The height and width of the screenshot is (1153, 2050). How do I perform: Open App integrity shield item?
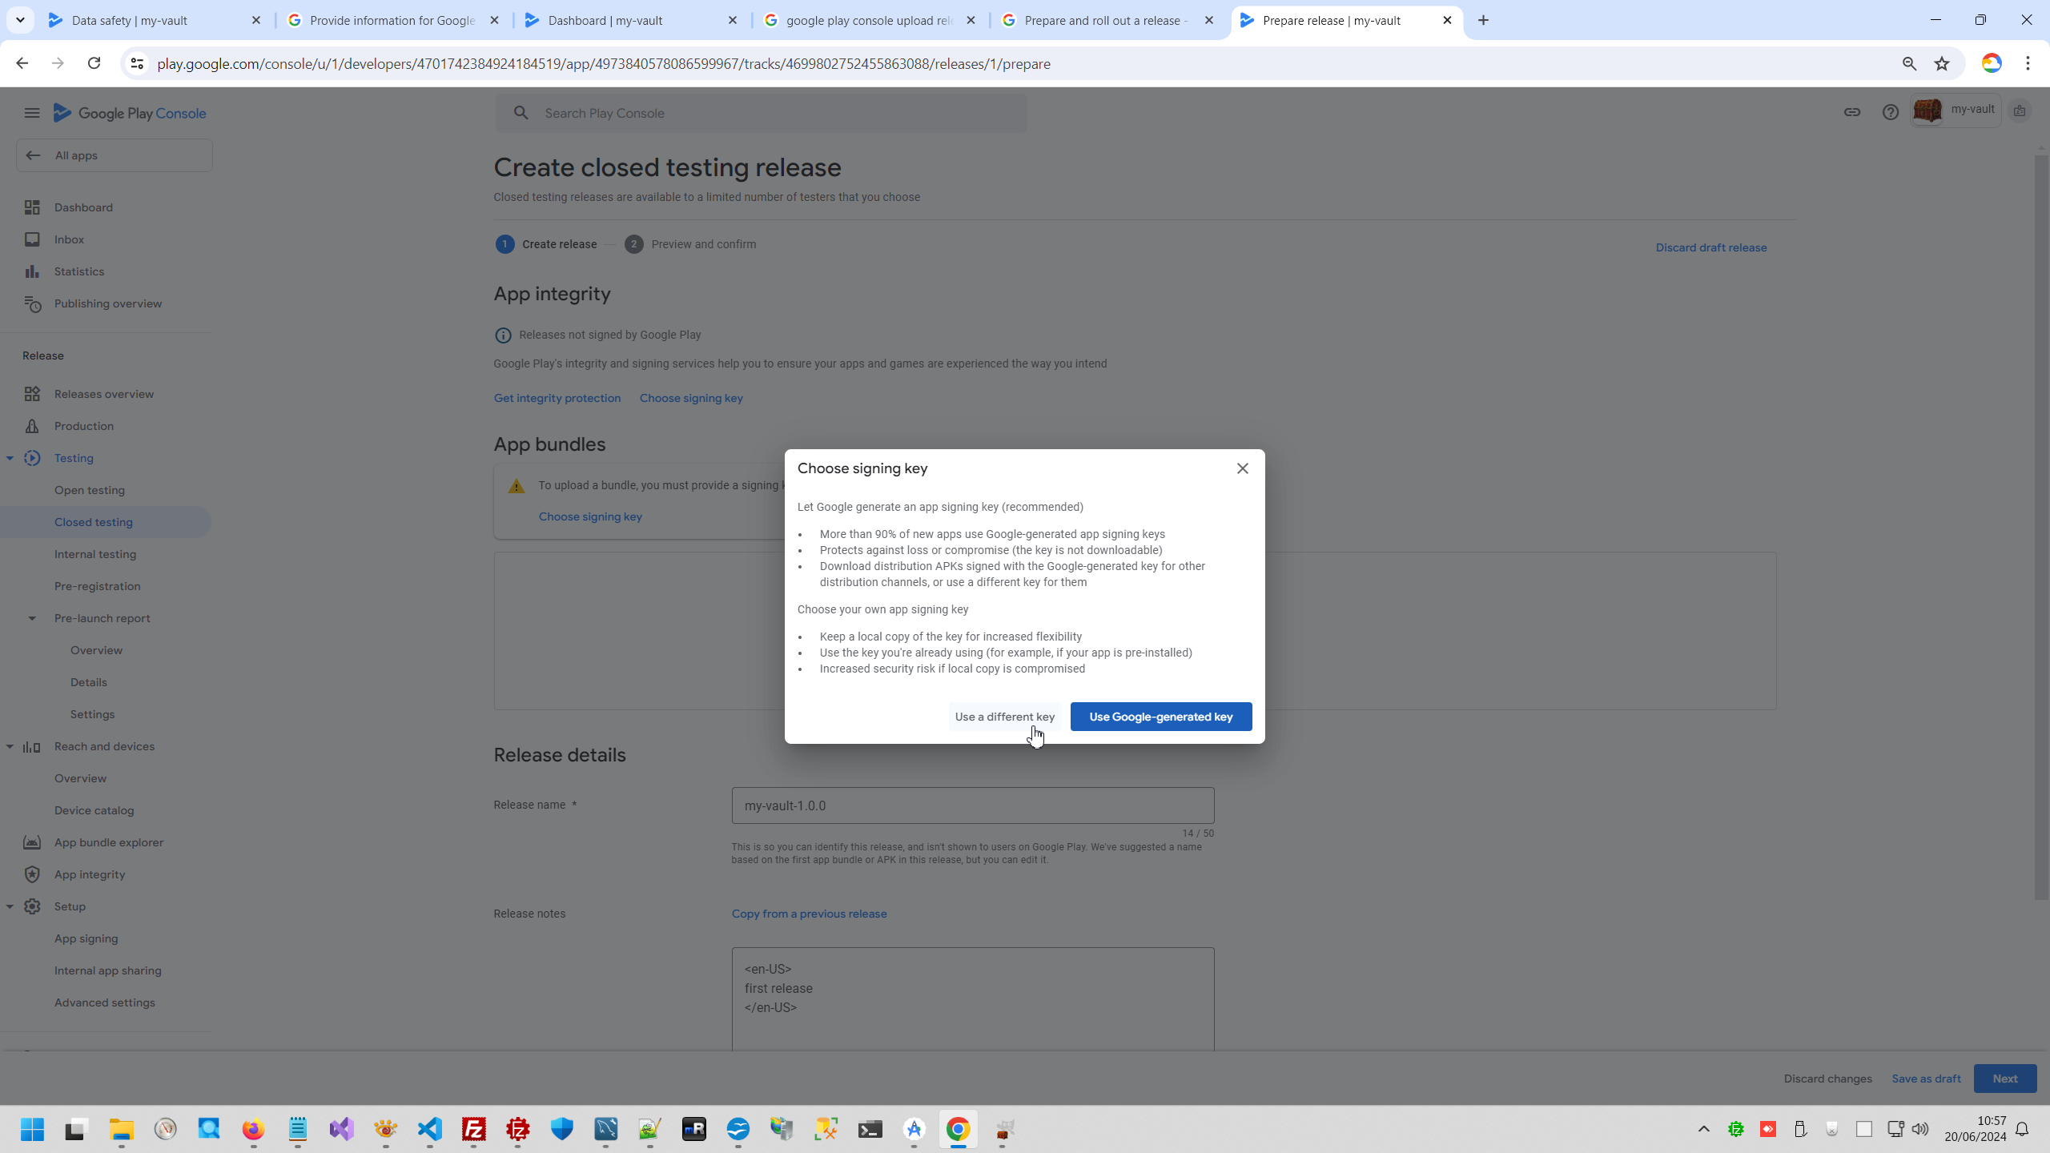click(x=89, y=874)
